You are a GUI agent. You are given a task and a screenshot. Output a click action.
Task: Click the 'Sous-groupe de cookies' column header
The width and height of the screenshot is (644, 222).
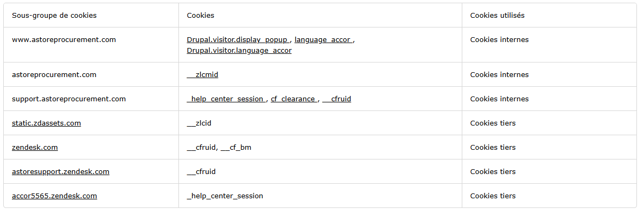coord(54,16)
